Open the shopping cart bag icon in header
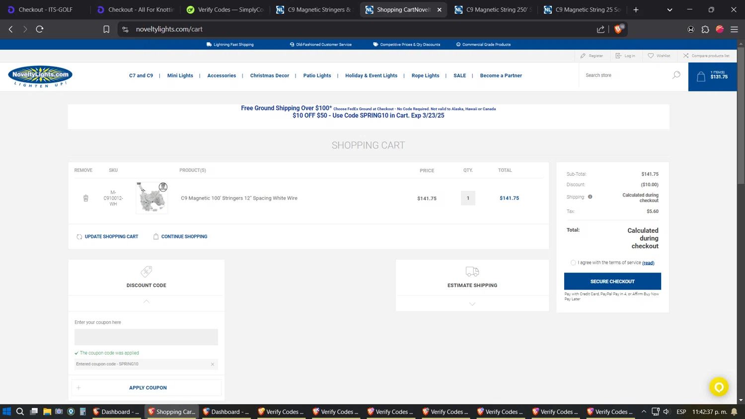Viewport: 745px width, 419px height. [x=701, y=76]
